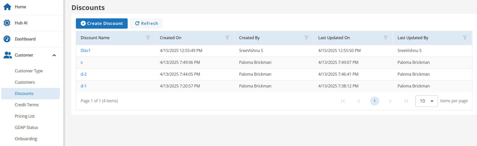
Task: Go to next page arrow
Action: pos(390,101)
